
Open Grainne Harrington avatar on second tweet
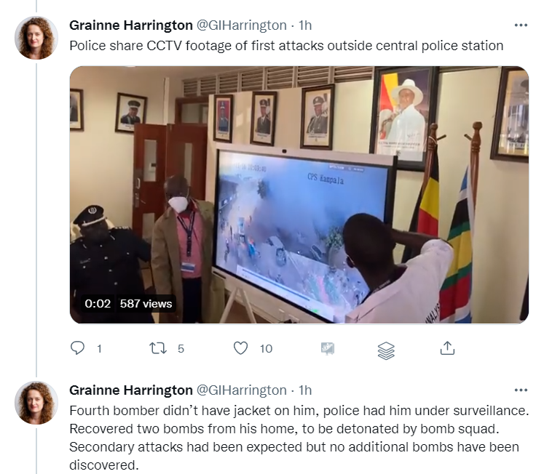36,403
